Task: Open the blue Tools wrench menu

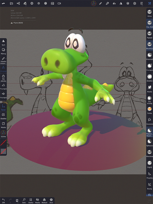Action: click(x=150, y=3)
